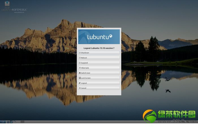Click the power icon beside Shutdown

tap(80, 53)
